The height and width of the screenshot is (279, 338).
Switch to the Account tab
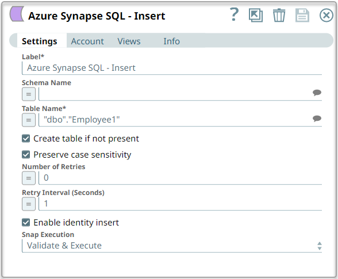(87, 41)
